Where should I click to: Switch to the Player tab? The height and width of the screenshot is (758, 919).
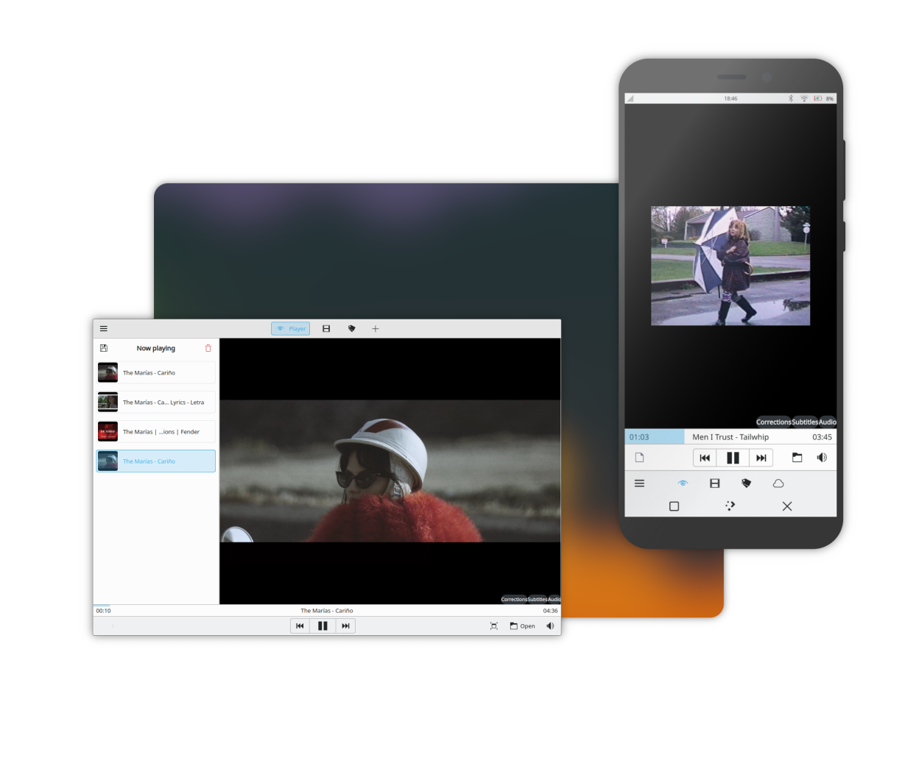click(291, 329)
